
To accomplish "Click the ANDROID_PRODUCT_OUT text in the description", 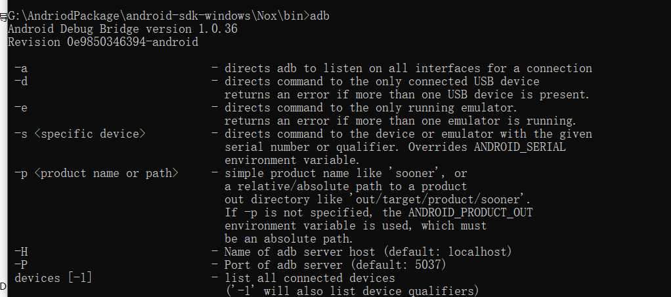I will click(471, 212).
